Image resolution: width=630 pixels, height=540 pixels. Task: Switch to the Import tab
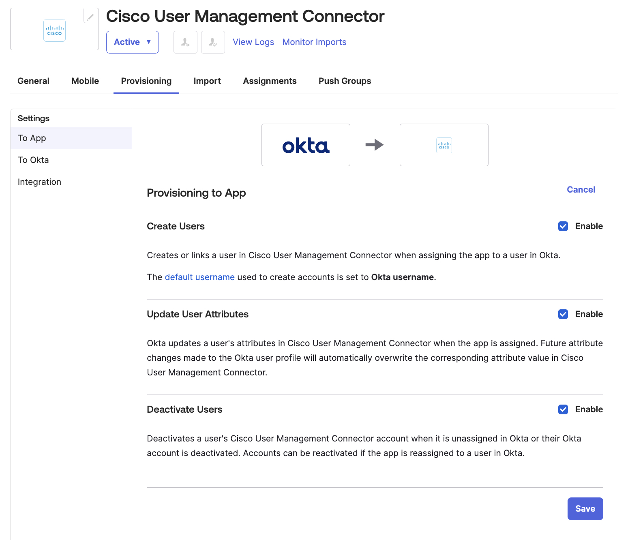[x=207, y=81]
